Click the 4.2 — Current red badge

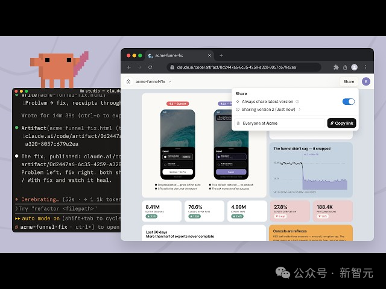click(177, 104)
